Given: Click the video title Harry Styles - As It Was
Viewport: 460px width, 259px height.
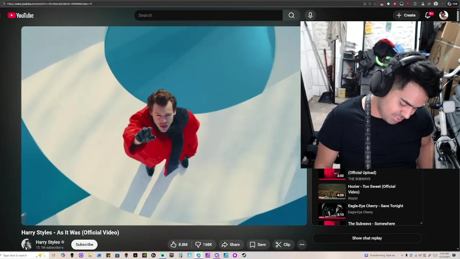Looking at the screenshot, I should (70, 232).
